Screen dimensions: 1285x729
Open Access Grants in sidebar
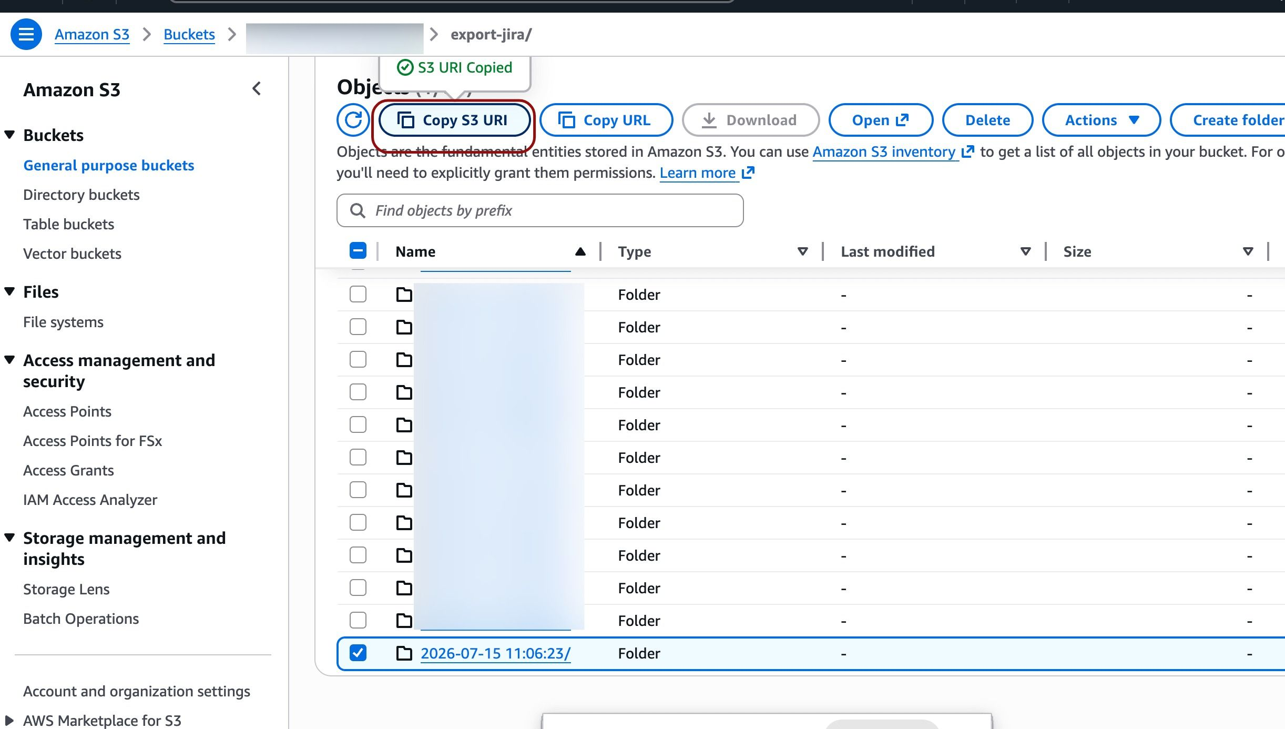[x=69, y=470]
